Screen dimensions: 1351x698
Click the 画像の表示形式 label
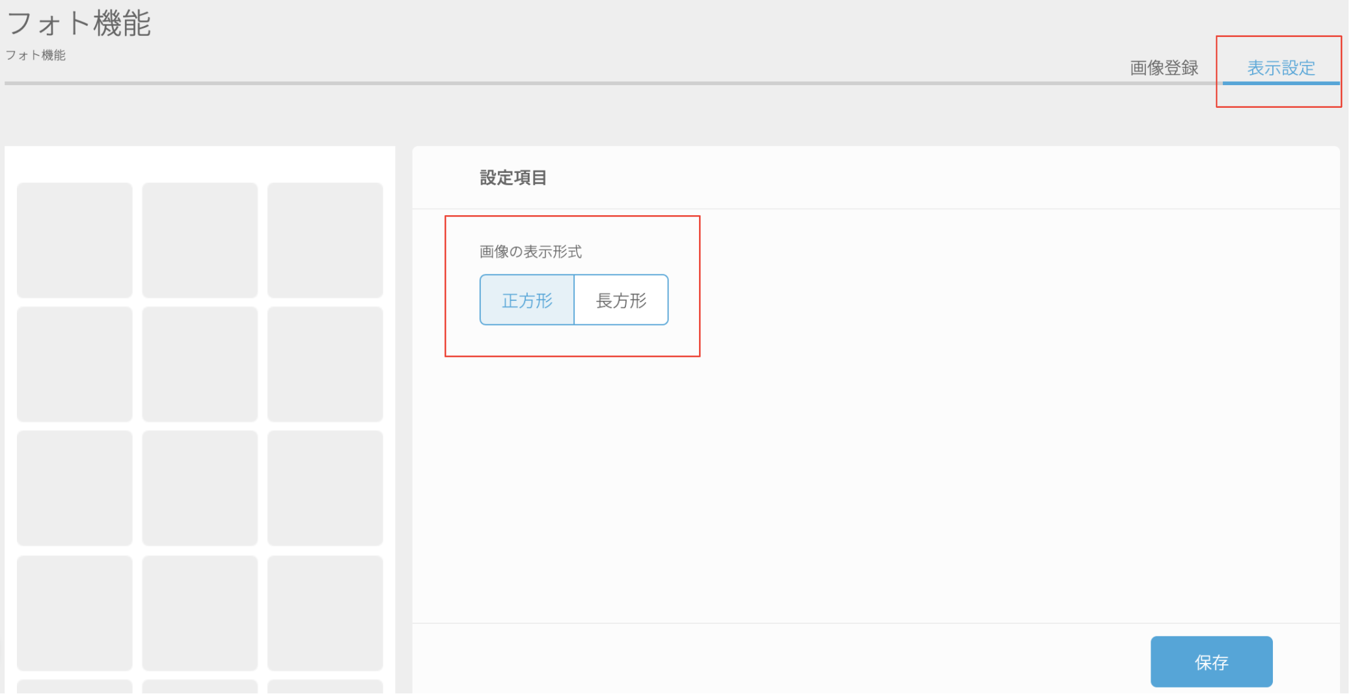[x=530, y=252]
